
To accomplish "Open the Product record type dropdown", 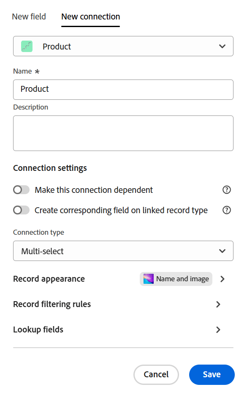I will (x=123, y=46).
